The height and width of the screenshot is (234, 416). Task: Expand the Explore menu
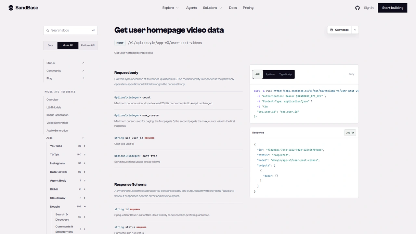[171, 8]
